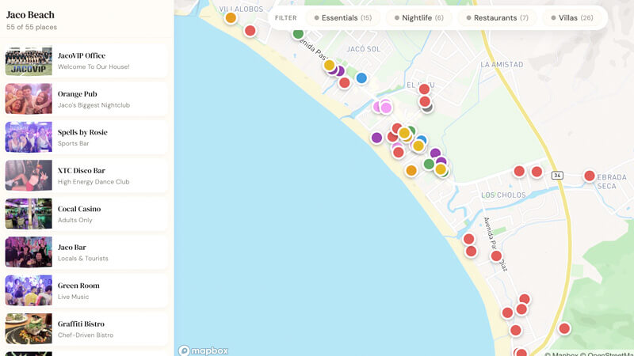The image size is (634, 356).
Task: Click the orange marker on the beach sand
Action: [411, 170]
